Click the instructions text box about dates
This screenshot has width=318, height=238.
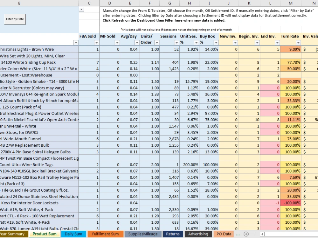pyautogui.click(x=209, y=16)
